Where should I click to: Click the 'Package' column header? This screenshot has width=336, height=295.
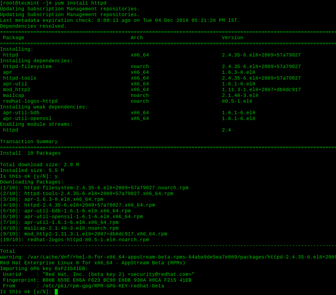click(13, 38)
